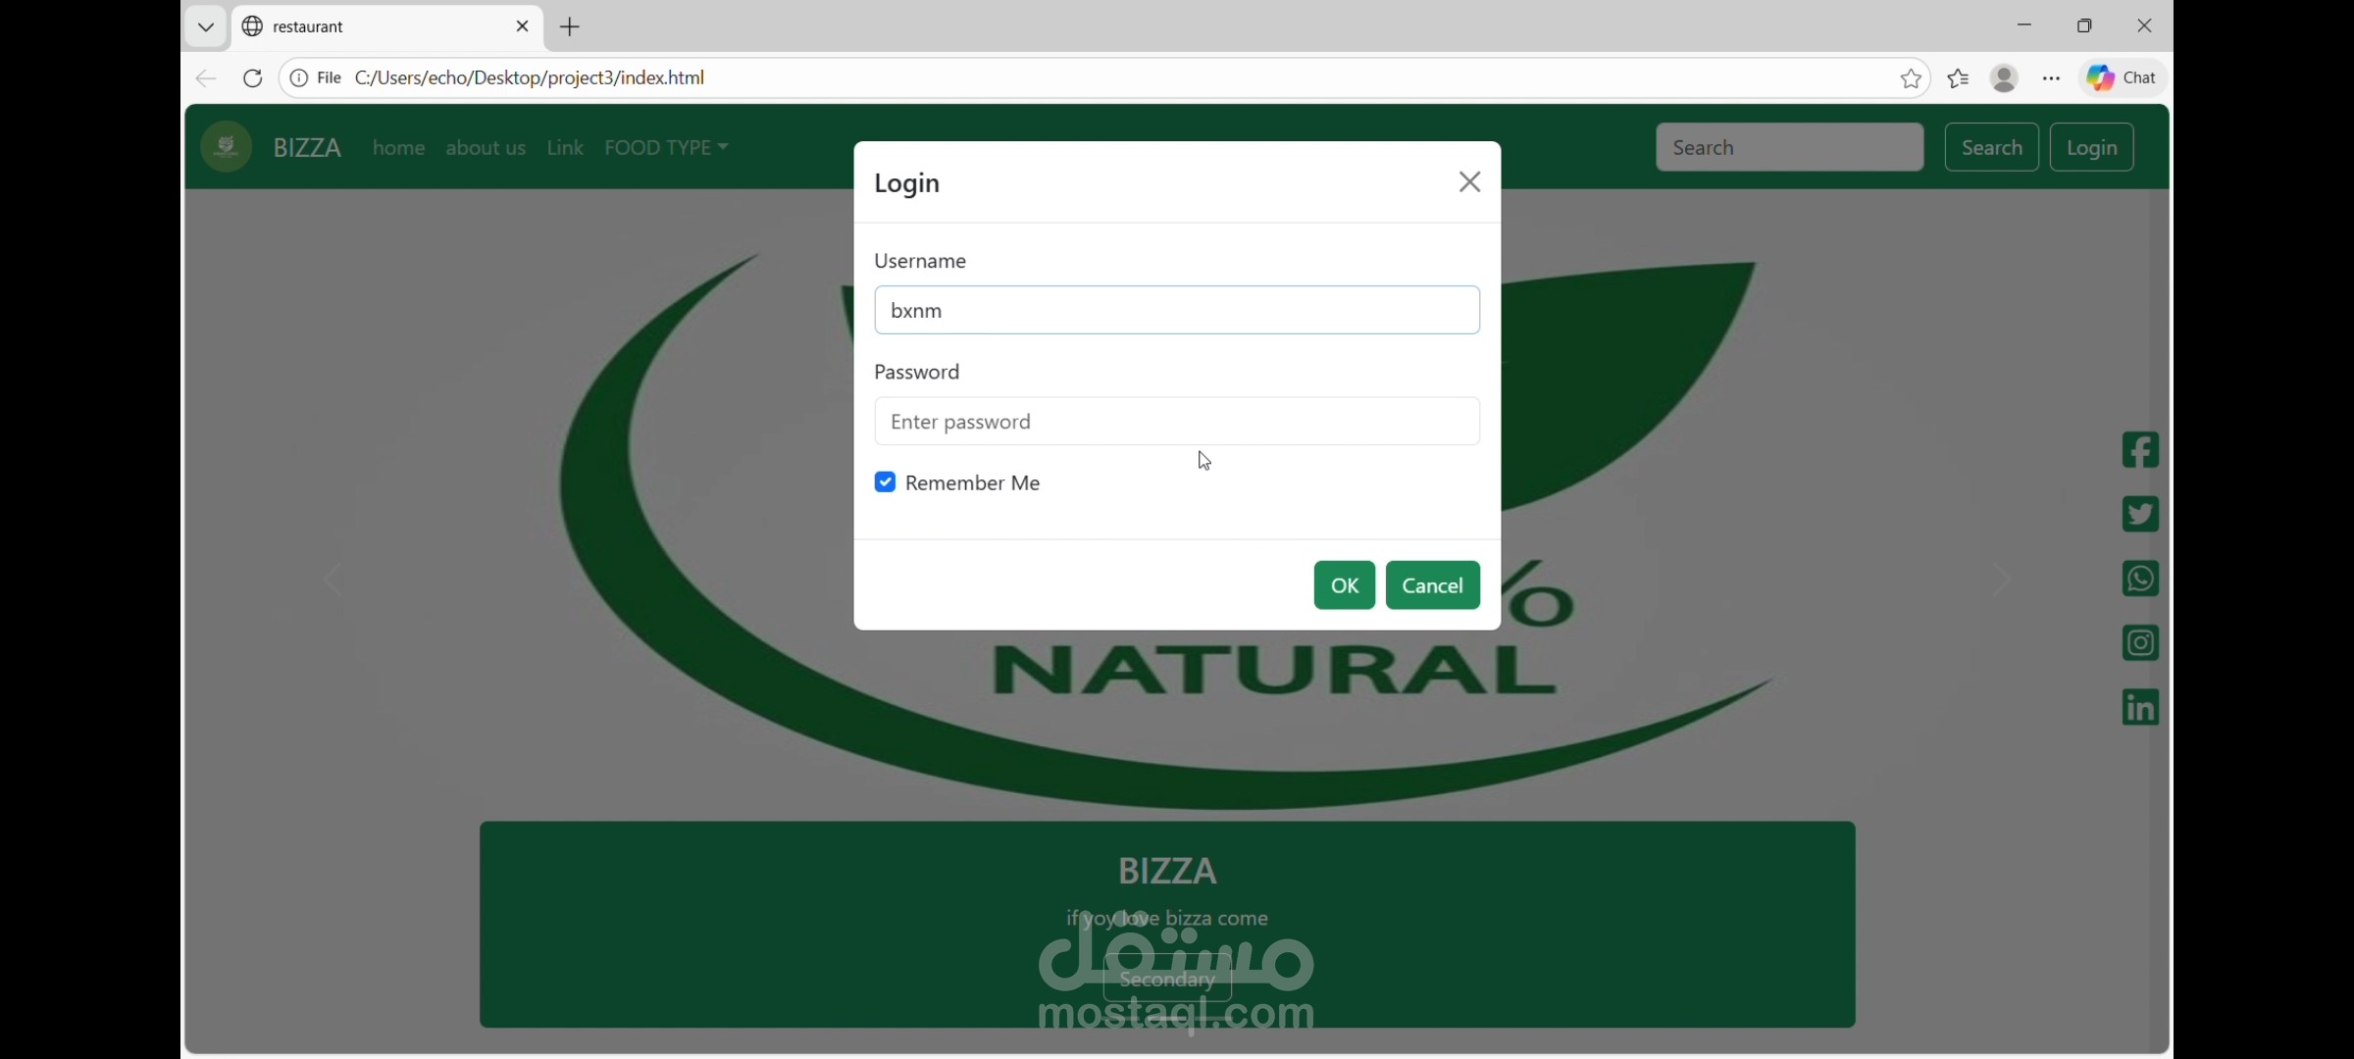
Task: Open the tab search dropdown arrow
Action: point(205,26)
